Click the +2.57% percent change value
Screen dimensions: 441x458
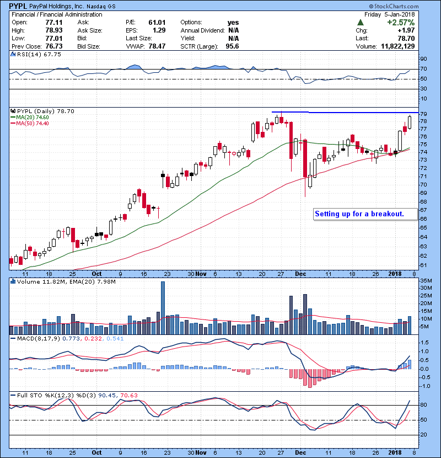coord(401,23)
